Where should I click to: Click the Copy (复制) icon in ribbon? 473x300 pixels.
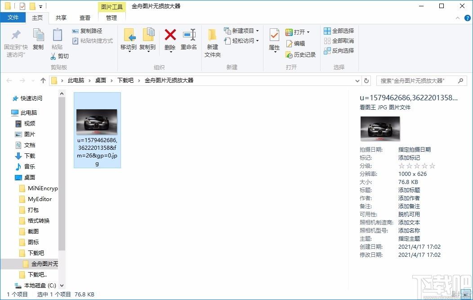click(38, 35)
